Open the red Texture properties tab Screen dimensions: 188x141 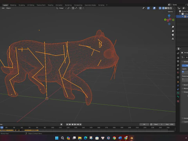pos(178,101)
